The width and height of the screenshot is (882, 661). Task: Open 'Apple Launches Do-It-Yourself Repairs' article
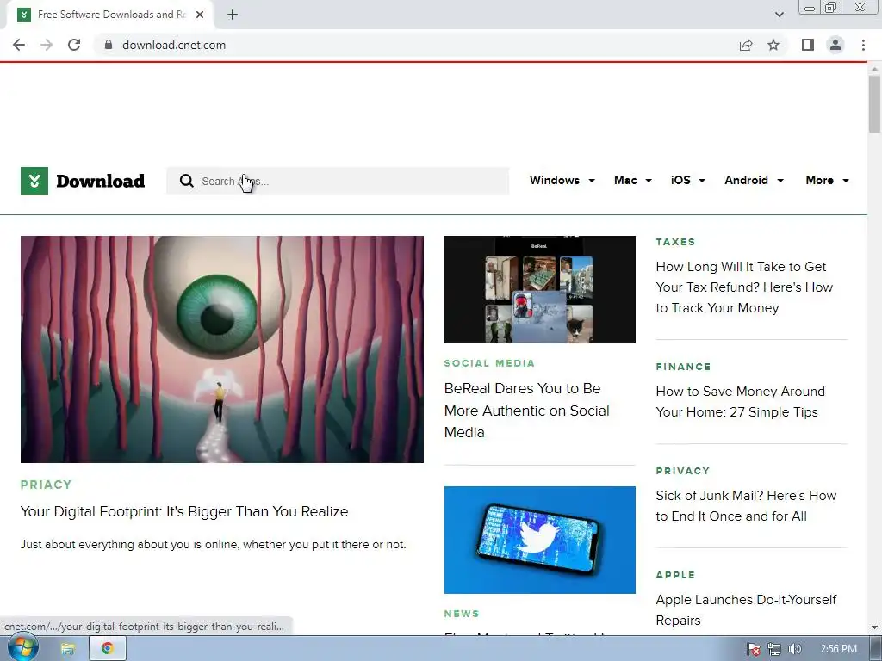point(746,610)
